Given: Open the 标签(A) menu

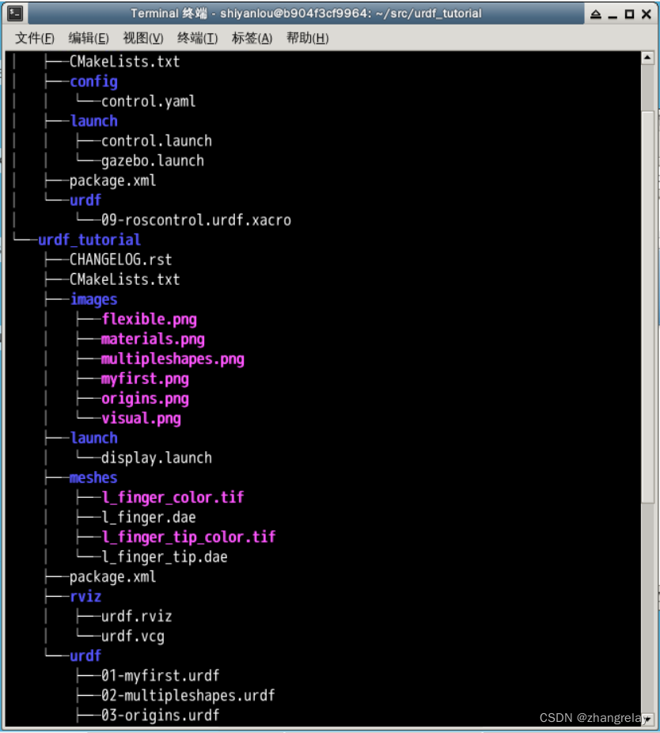Looking at the screenshot, I should click(x=252, y=38).
